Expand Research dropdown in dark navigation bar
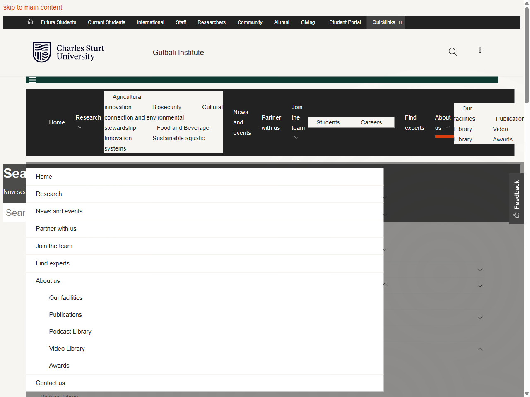 [x=80, y=127]
